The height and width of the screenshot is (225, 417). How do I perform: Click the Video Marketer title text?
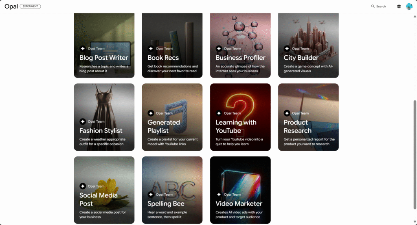click(239, 203)
